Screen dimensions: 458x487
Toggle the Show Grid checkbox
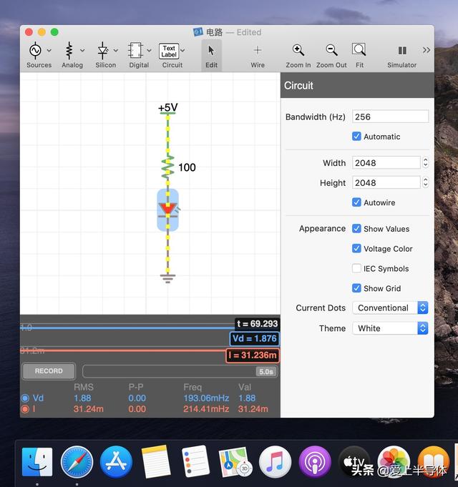click(356, 288)
